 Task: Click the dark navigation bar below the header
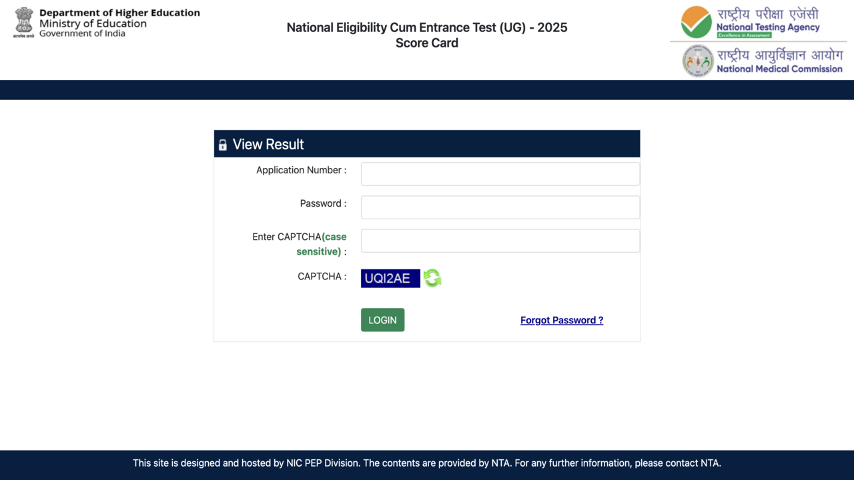coord(427,89)
